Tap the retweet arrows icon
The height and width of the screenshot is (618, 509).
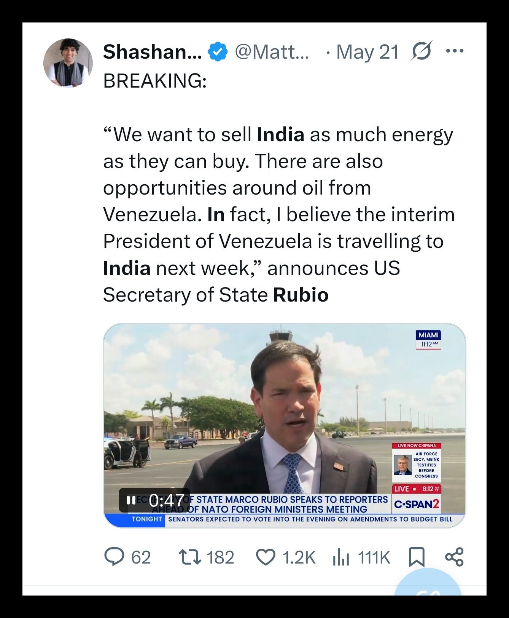(190, 557)
